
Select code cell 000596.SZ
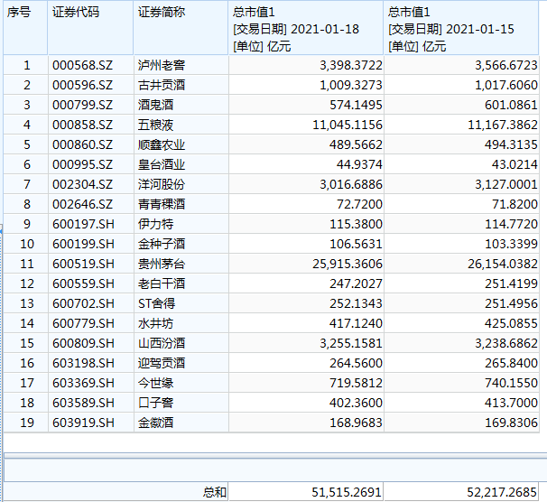tap(90, 85)
